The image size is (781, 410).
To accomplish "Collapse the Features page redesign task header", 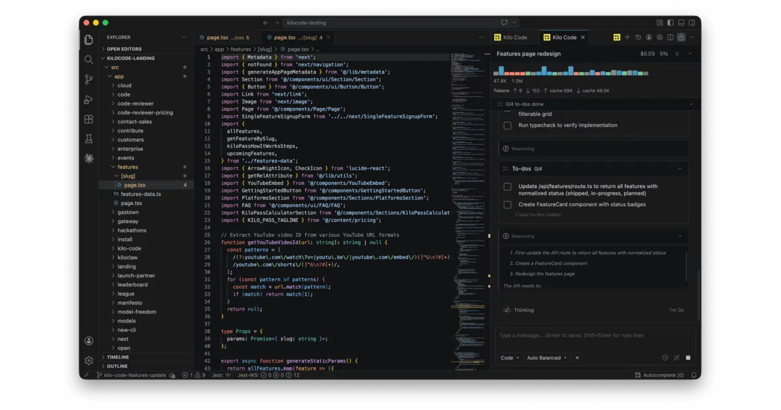I will [691, 53].
